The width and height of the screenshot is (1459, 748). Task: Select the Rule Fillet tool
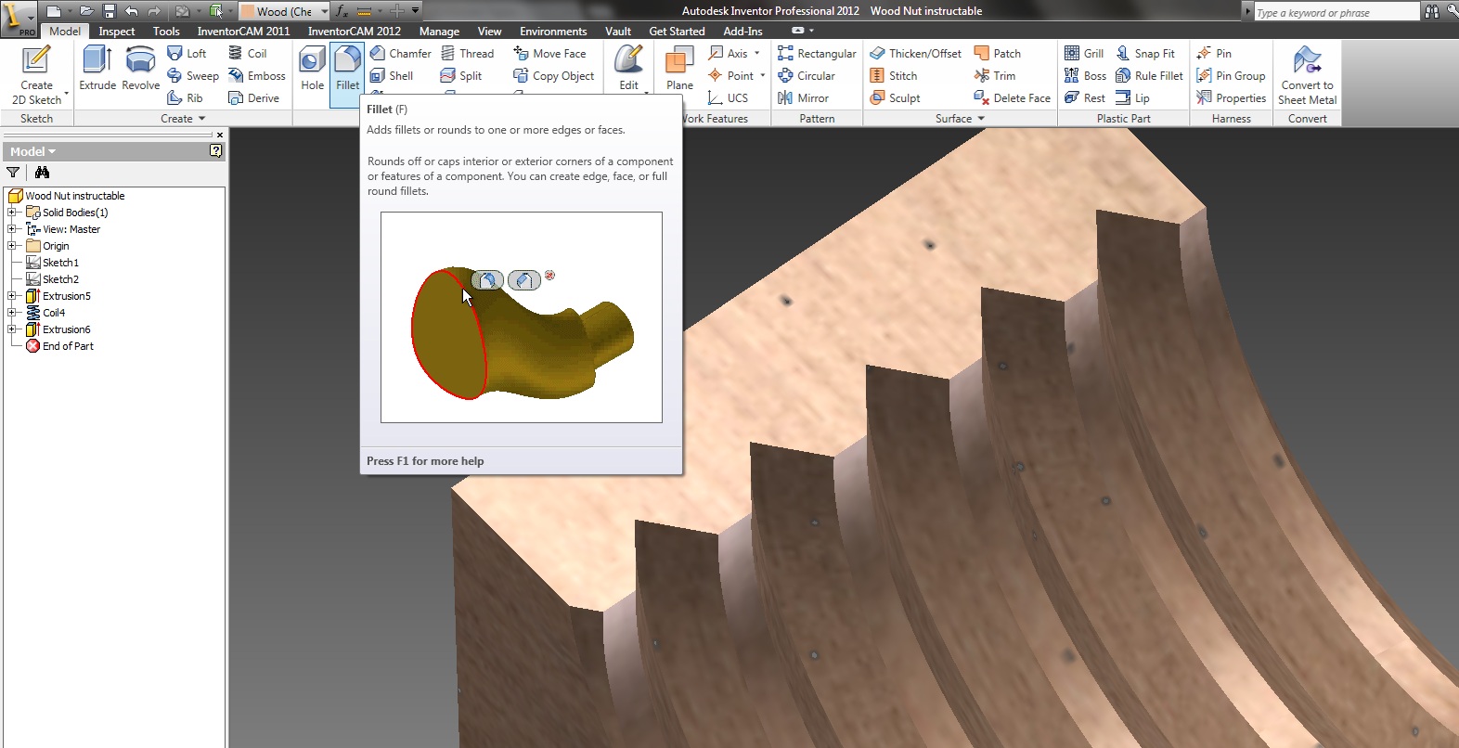point(1149,76)
